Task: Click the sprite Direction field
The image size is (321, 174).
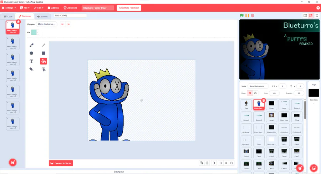Action: (x=299, y=93)
